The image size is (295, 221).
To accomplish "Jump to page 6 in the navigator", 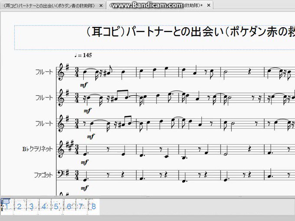I will pos(69,207).
